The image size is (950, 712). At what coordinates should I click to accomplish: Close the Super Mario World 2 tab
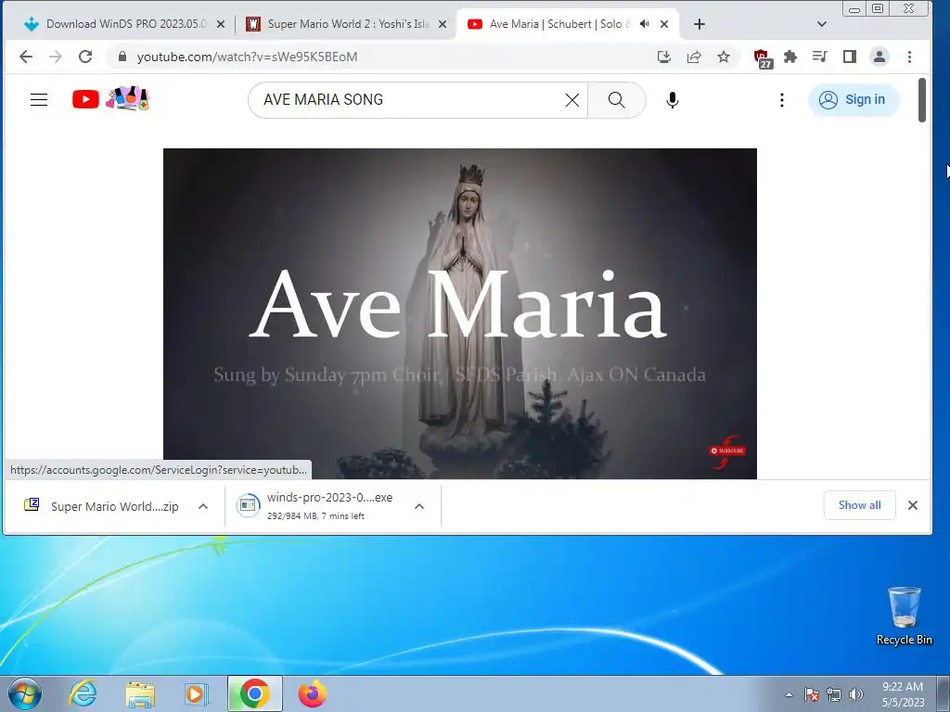point(443,24)
